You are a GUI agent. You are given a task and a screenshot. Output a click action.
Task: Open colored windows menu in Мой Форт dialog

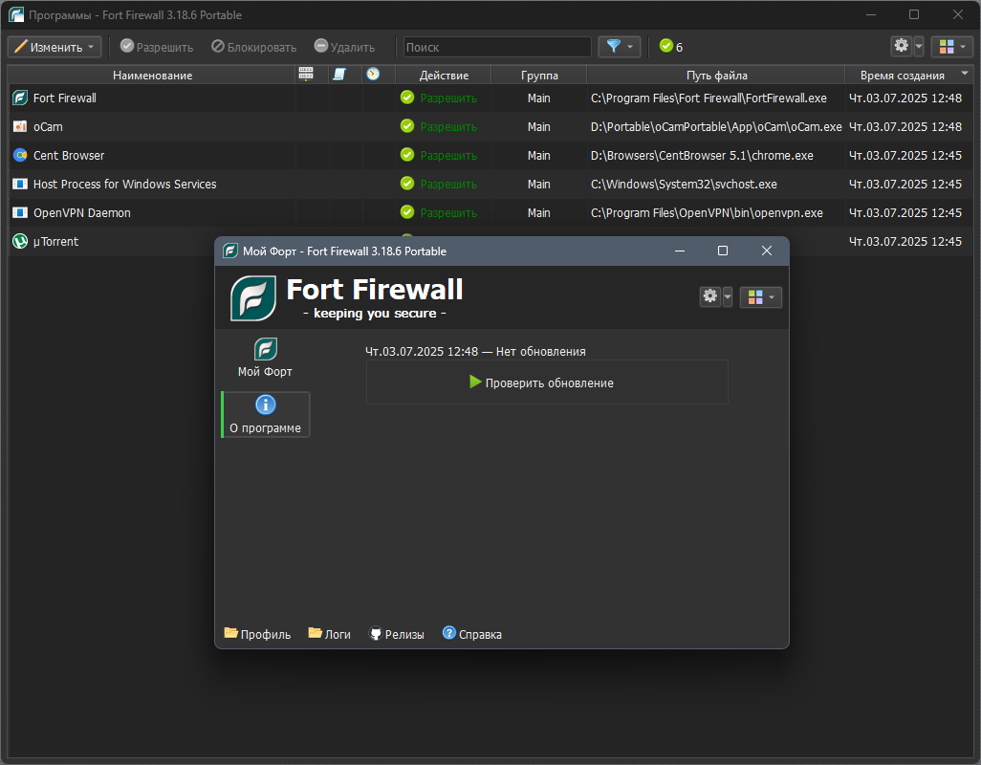(761, 297)
